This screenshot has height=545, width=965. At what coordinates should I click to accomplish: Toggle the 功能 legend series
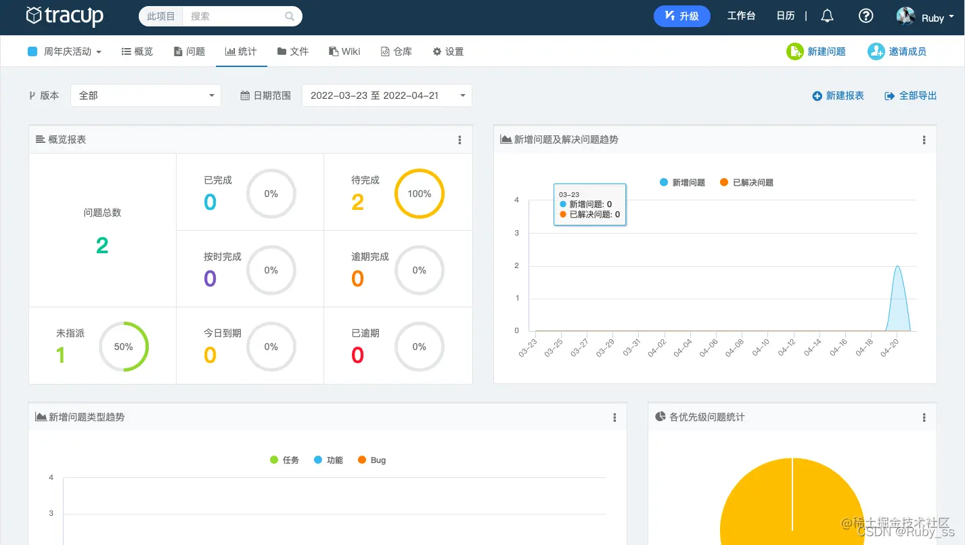[328, 460]
